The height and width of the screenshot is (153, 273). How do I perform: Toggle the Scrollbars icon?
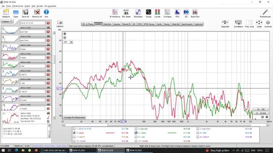[x=238, y=24]
